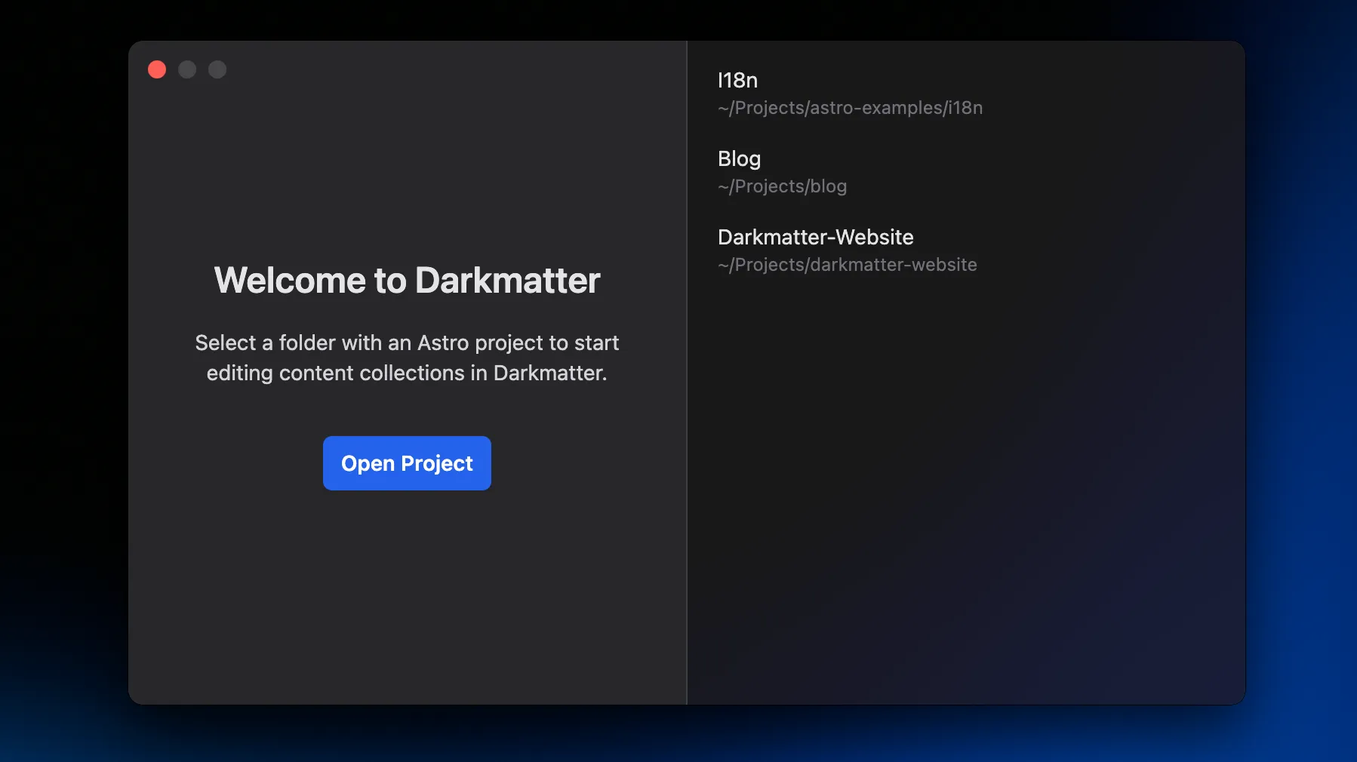Click the ~/Projects/blog path text
The height and width of the screenshot is (762, 1357).
tap(782, 186)
